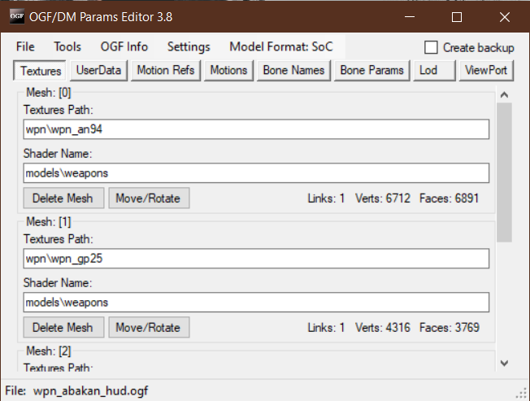Switch to the Motion Refs tab

pyautogui.click(x=166, y=71)
